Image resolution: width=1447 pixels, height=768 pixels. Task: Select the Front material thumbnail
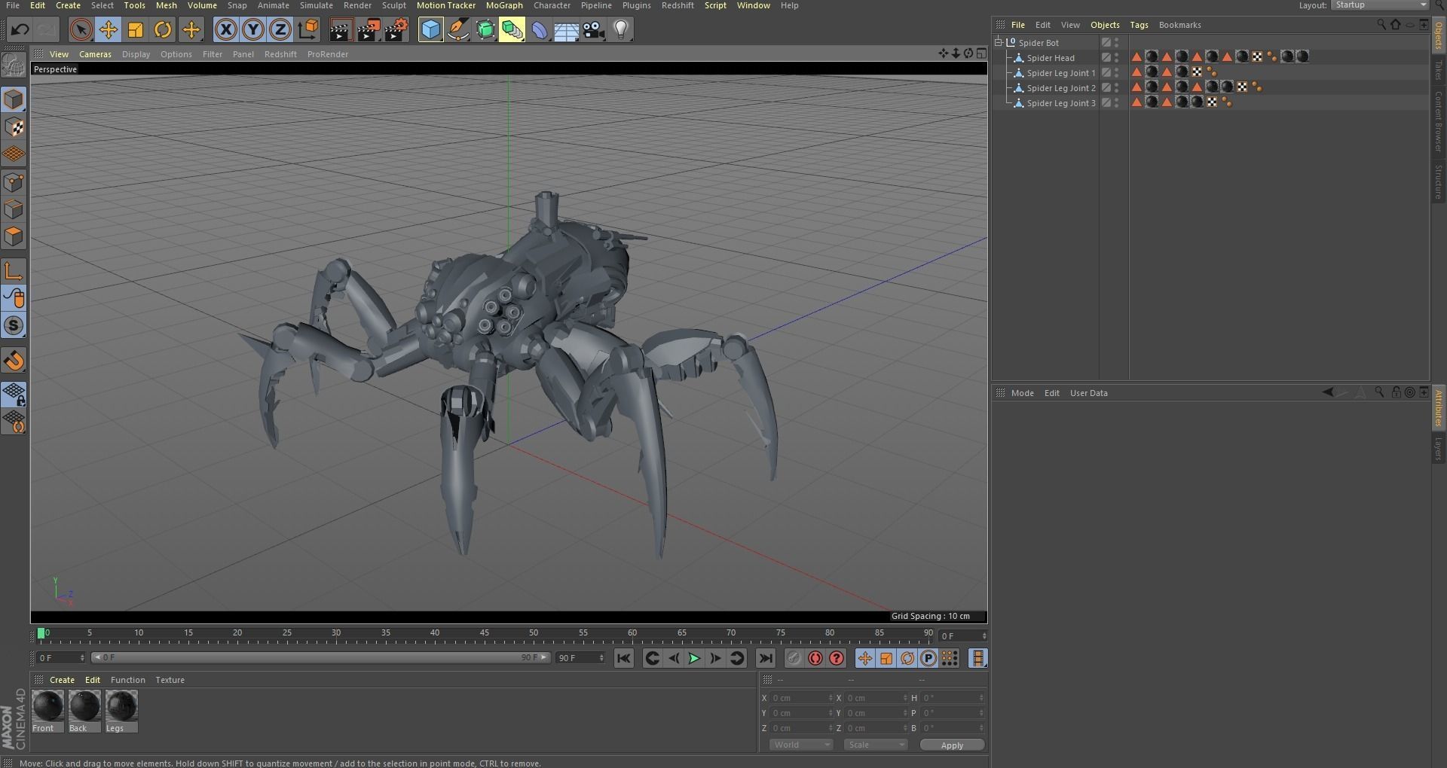pos(47,712)
